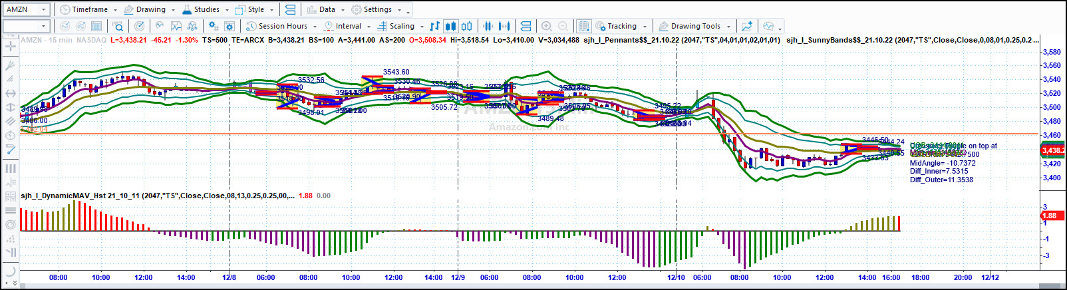Screen dimensions: 1067x290
Task: Click the circular target icon in toolbar
Action: [139, 26]
